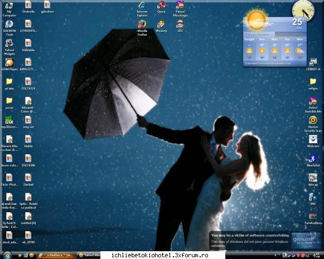324x259 pixels.
Task: Open the Yahoo! Messenger desktop shortcut
Action: click(180, 9)
